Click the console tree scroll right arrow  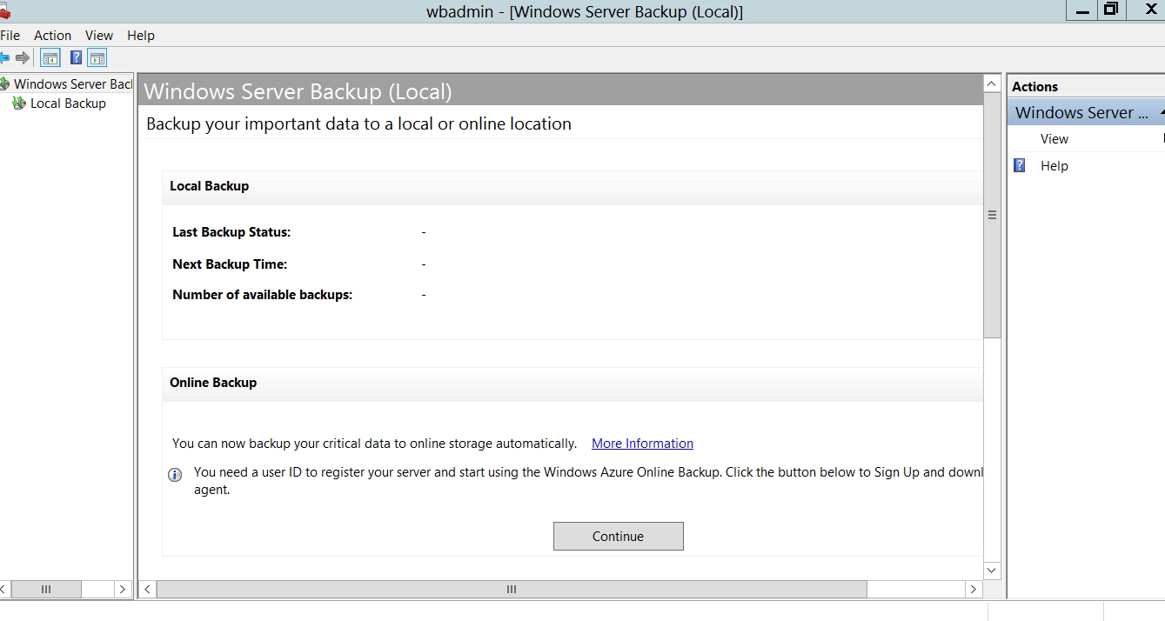click(122, 590)
